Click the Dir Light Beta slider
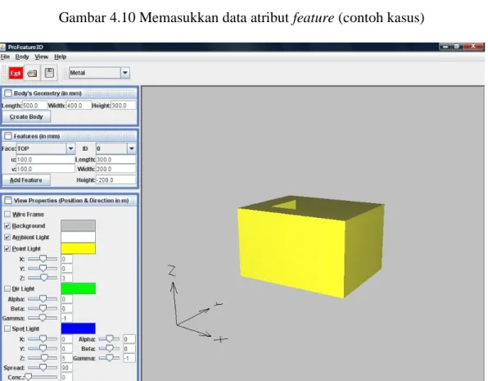The width and height of the screenshot is (488, 381). pyautogui.click(x=43, y=308)
